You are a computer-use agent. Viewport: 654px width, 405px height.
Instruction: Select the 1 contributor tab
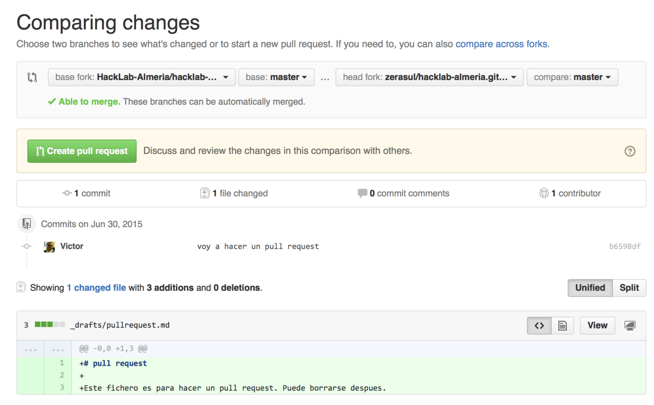pyautogui.click(x=570, y=193)
